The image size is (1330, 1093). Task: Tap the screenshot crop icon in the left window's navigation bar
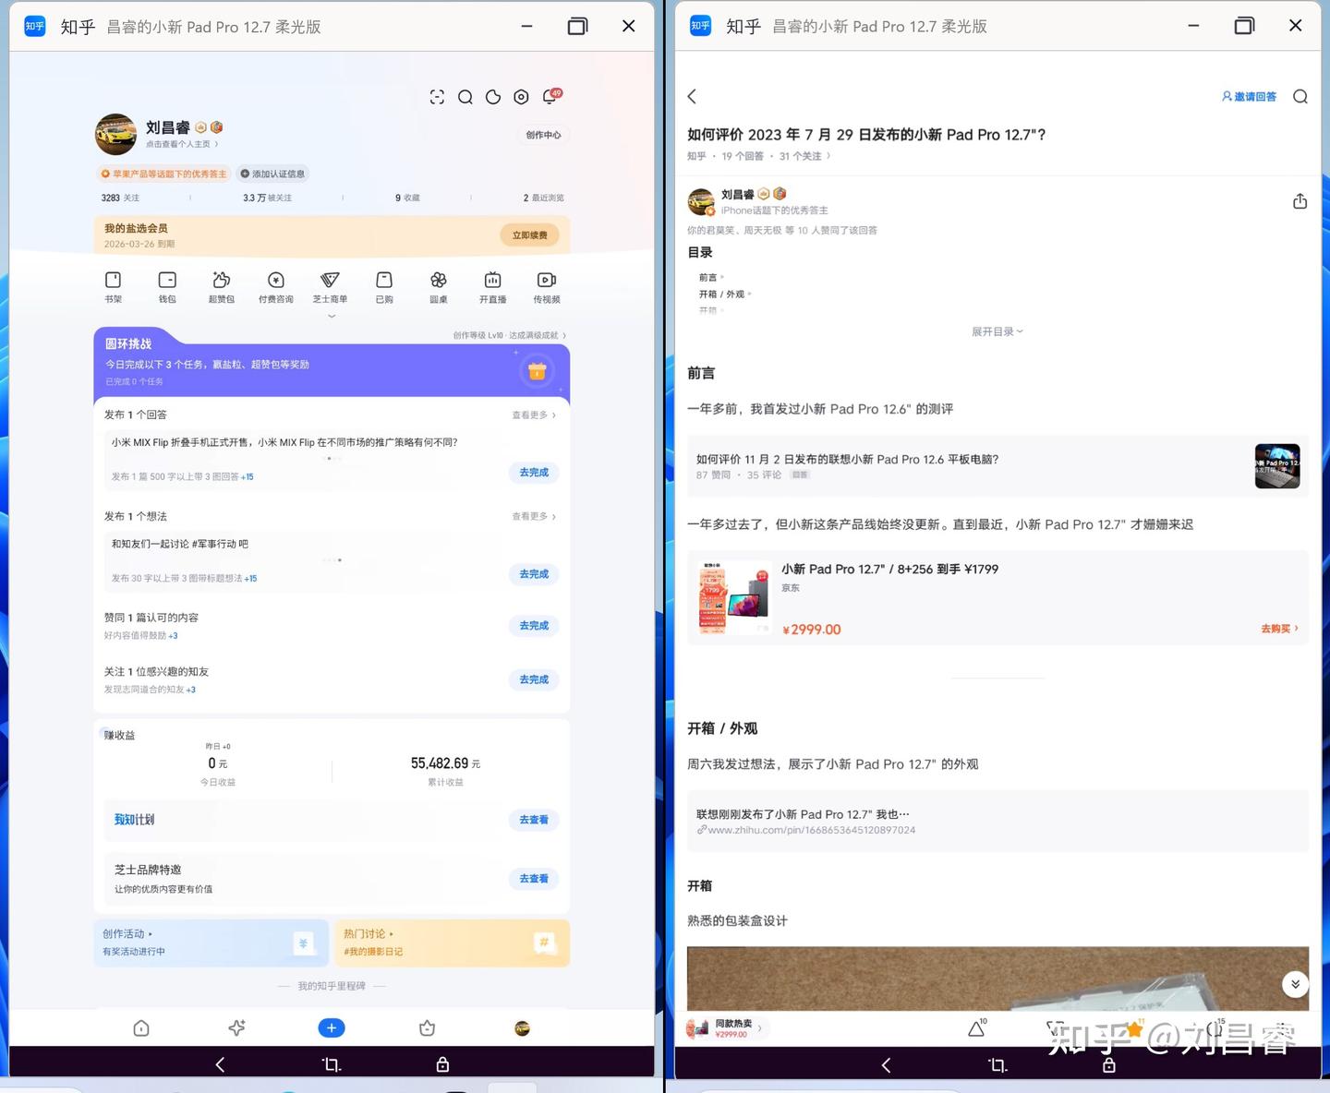(x=332, y=1064)
